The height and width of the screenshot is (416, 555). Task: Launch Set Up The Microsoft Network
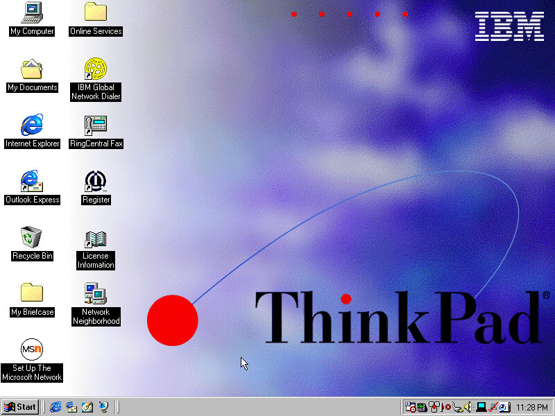click(x=32, y=349)
